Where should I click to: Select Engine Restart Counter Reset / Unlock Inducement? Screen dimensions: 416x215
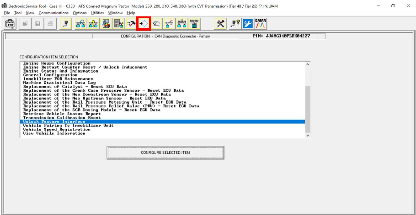(x=162, y=67)
